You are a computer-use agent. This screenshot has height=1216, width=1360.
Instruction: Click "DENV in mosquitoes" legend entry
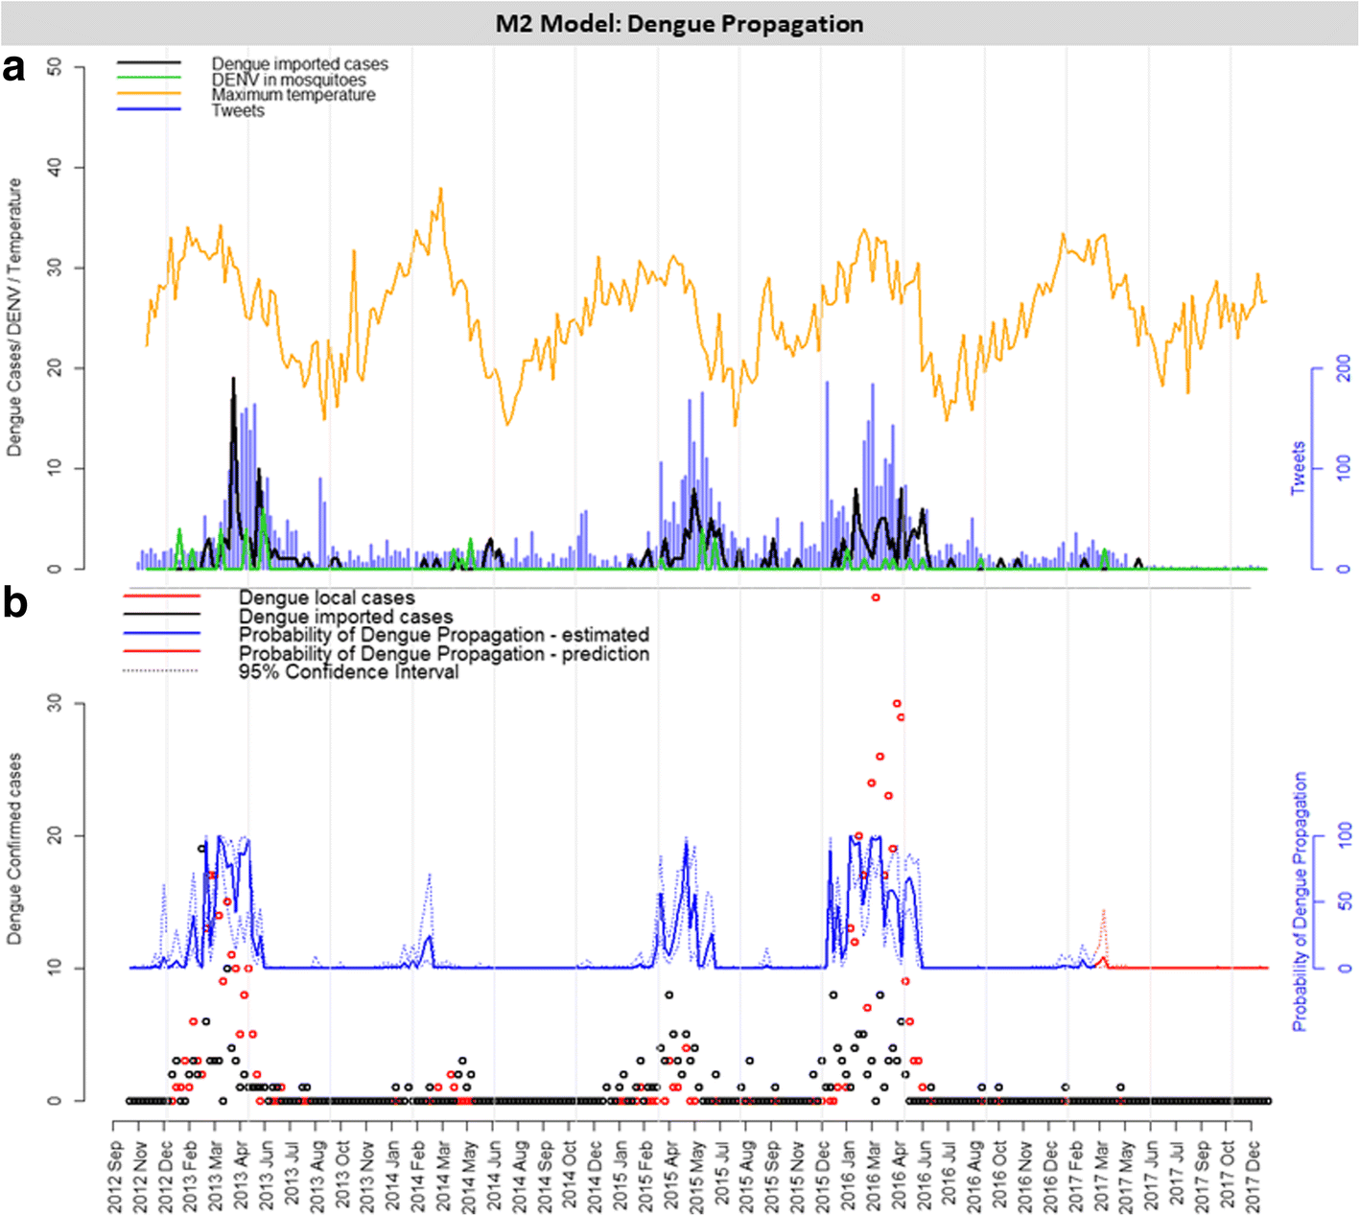[x=288, y=80]
